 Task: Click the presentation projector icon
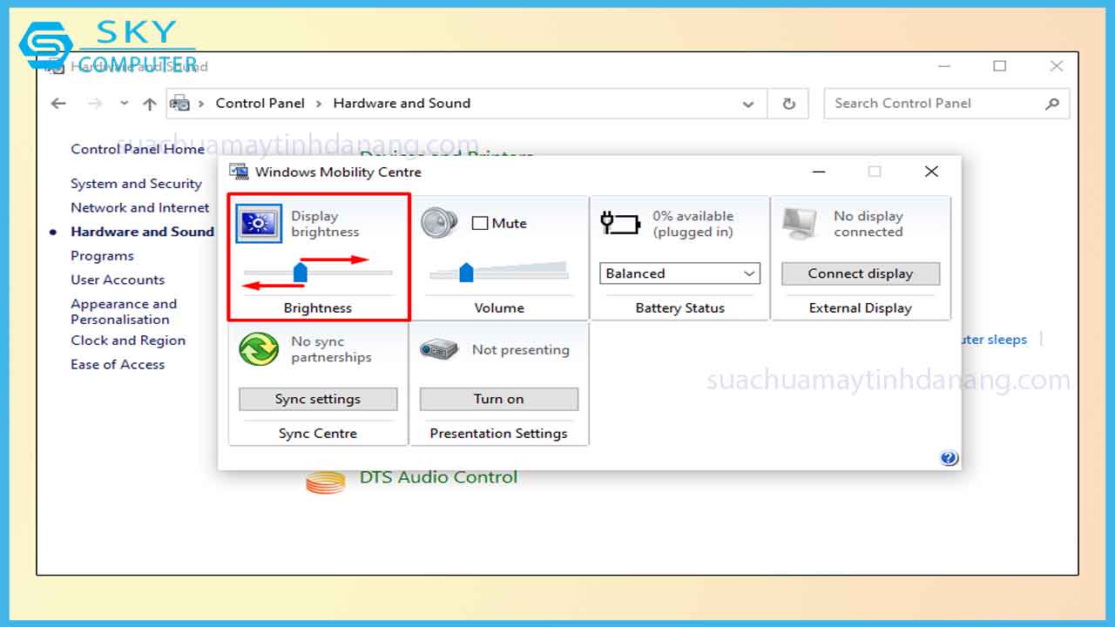439,349
